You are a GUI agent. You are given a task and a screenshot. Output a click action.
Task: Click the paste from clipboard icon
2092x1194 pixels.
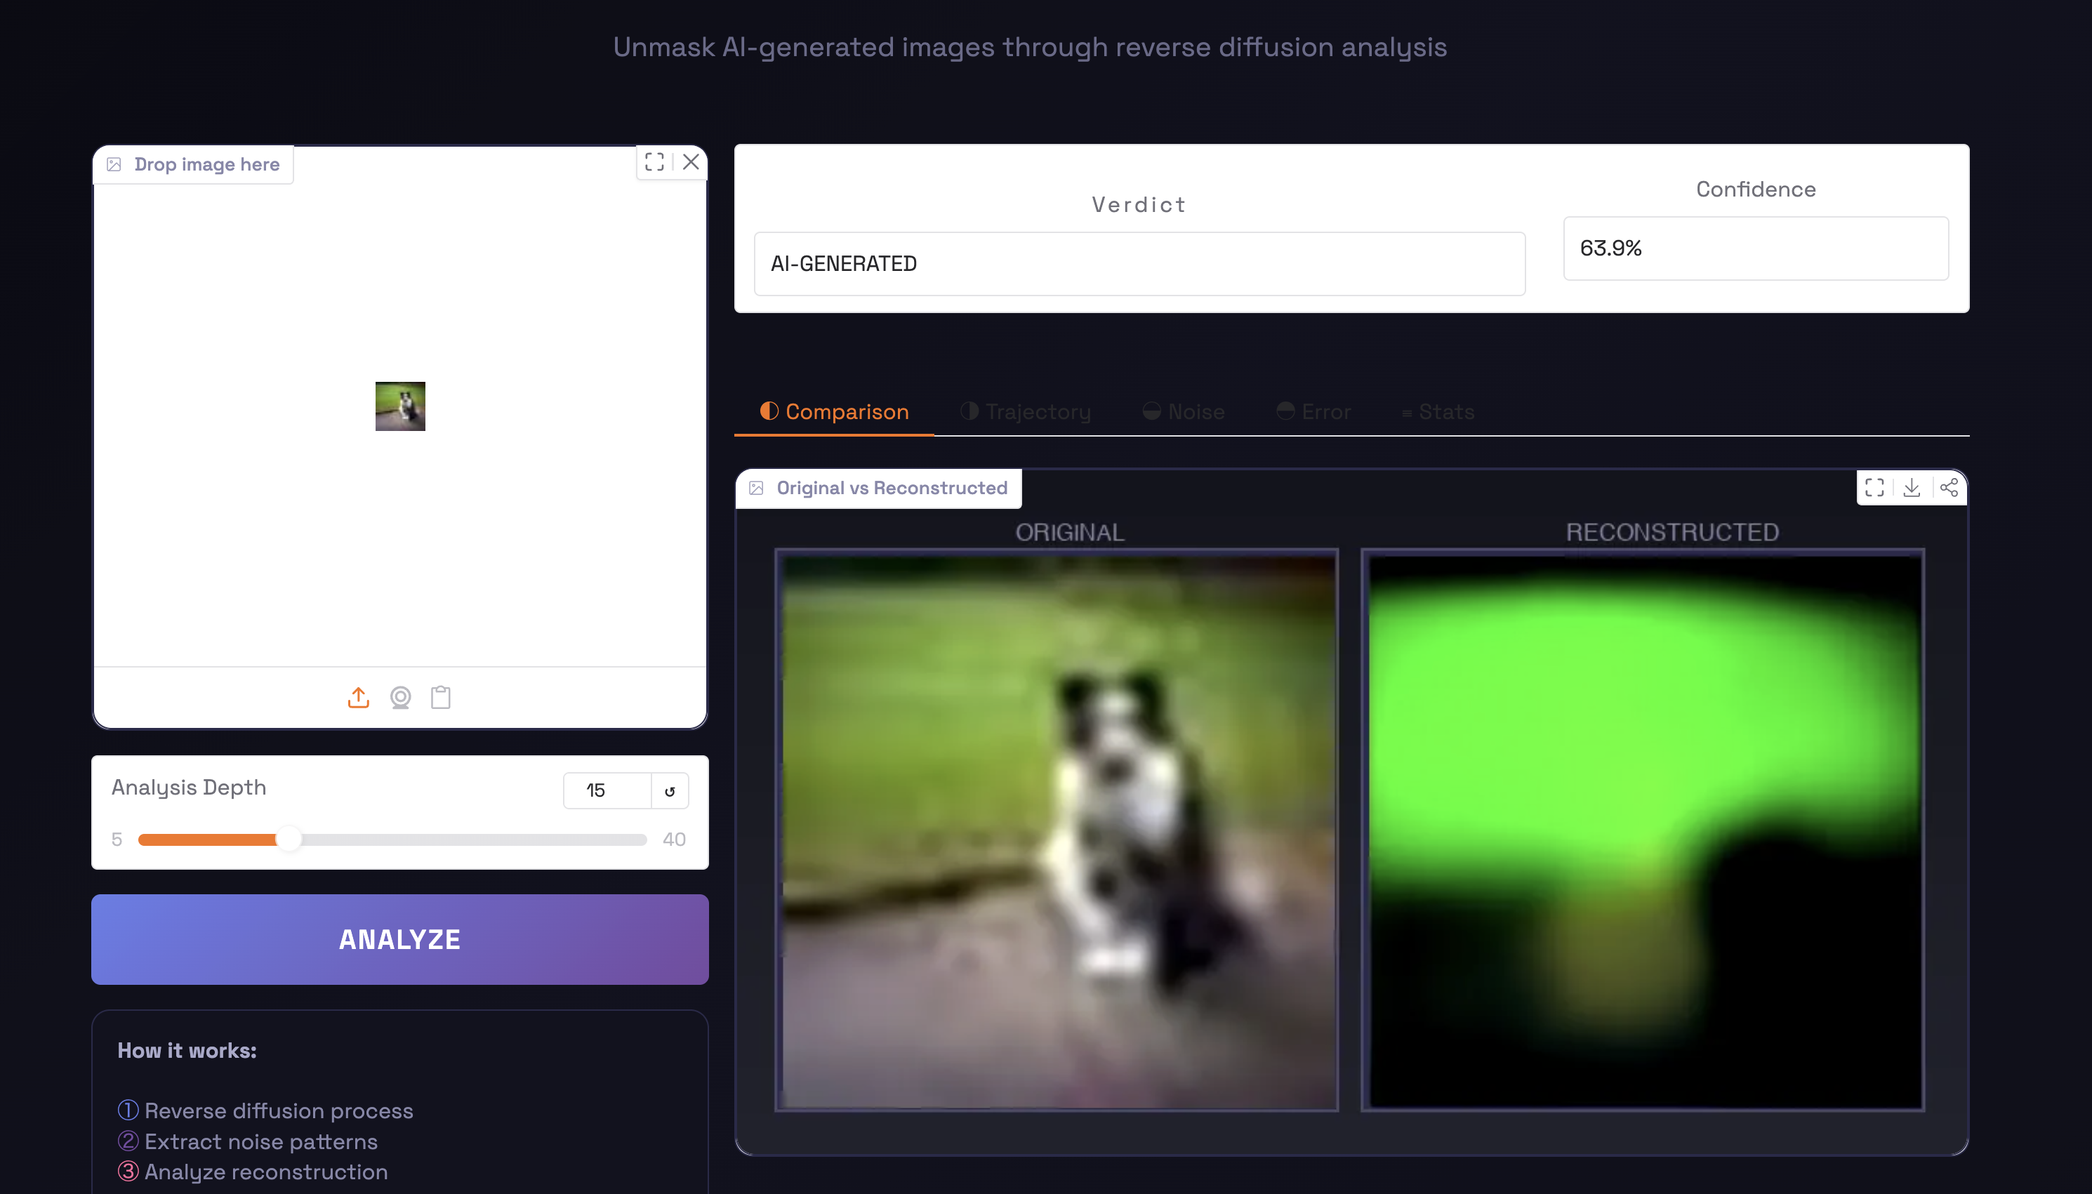(440, 697)
